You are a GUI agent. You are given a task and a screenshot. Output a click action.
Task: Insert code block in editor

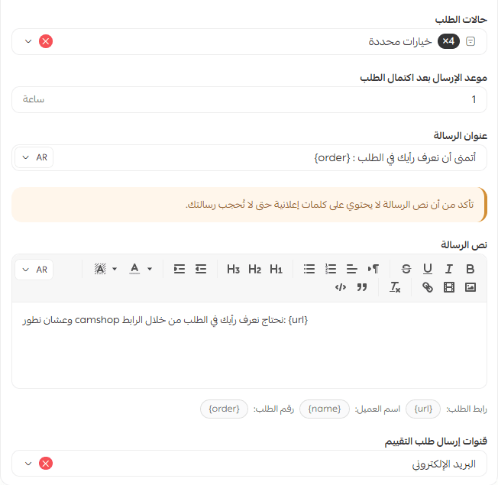tap(341, 287)
